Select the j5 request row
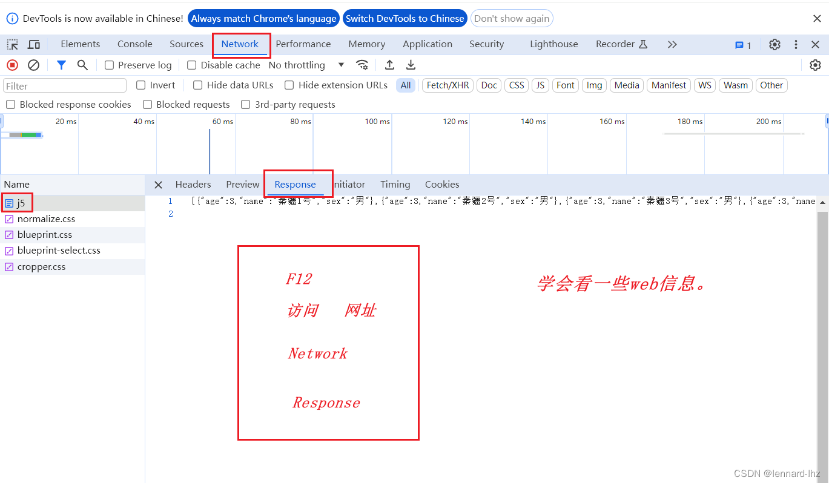This screenshot has width=829, height=483. pos(73,203)
